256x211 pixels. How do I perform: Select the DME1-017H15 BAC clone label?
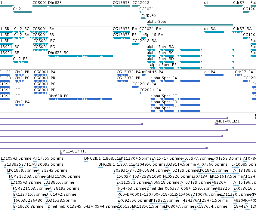(73, 151)
